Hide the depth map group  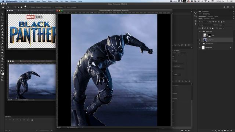click(199, 32)
